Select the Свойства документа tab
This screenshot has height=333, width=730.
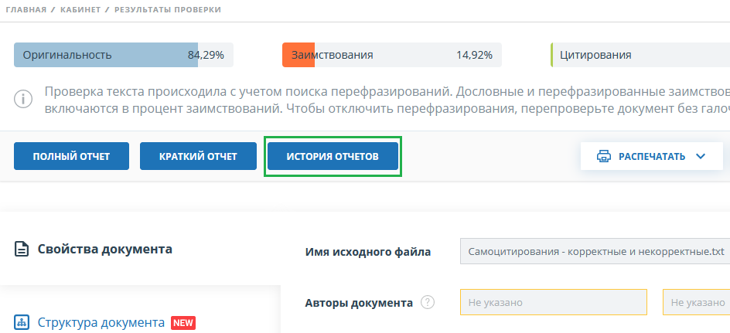tap(105, 249)
